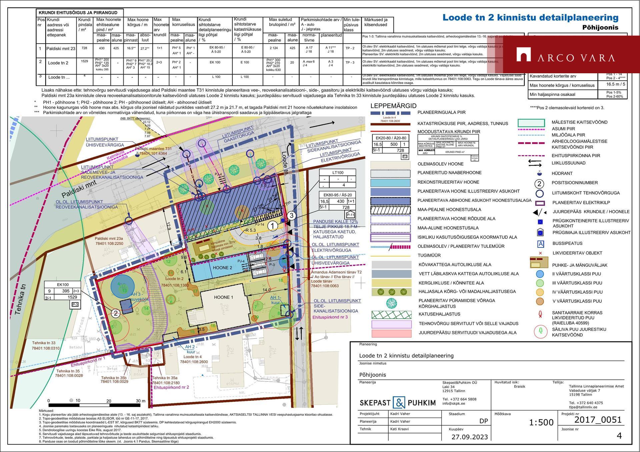640x452 pixels.
Task: Click 'Paldiski mnt 23' in the table
Action: tap(61, 49)
